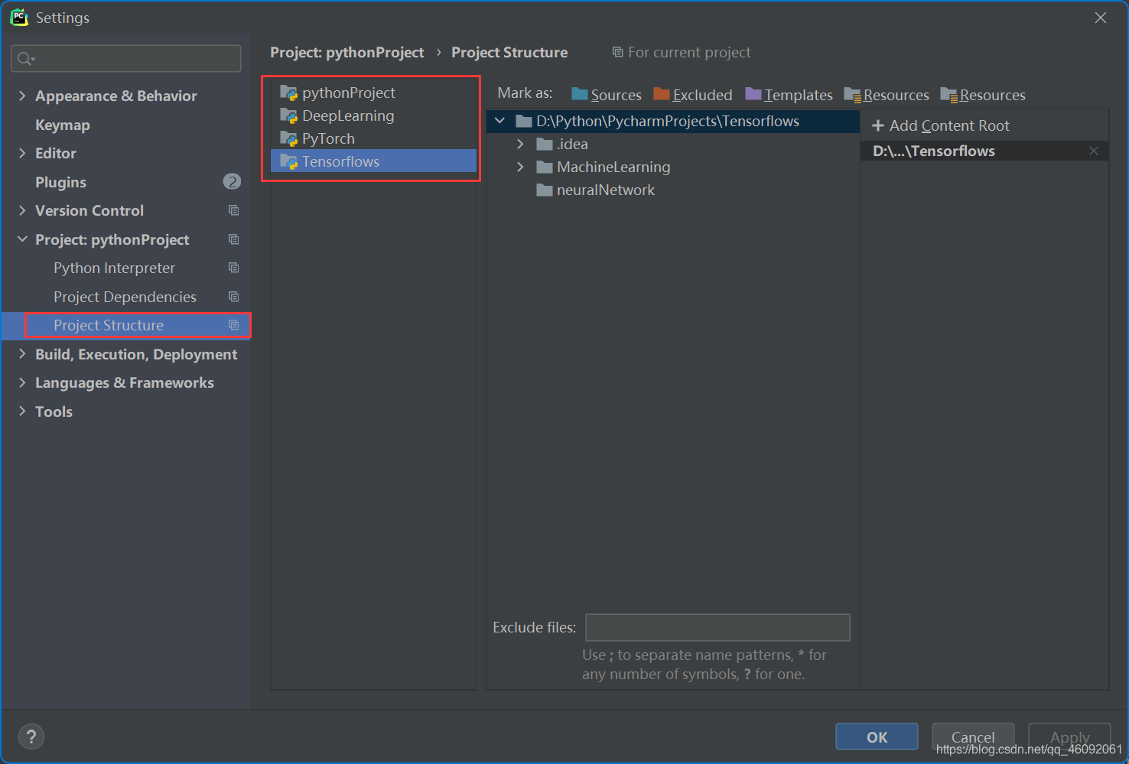The width and height of the screenshot is (1129, 764).
Task: Select neuralNetwork folder row
Action: point(673,190)
